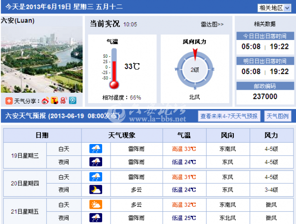Click the 20日星期四 date cell

(25, 184)
